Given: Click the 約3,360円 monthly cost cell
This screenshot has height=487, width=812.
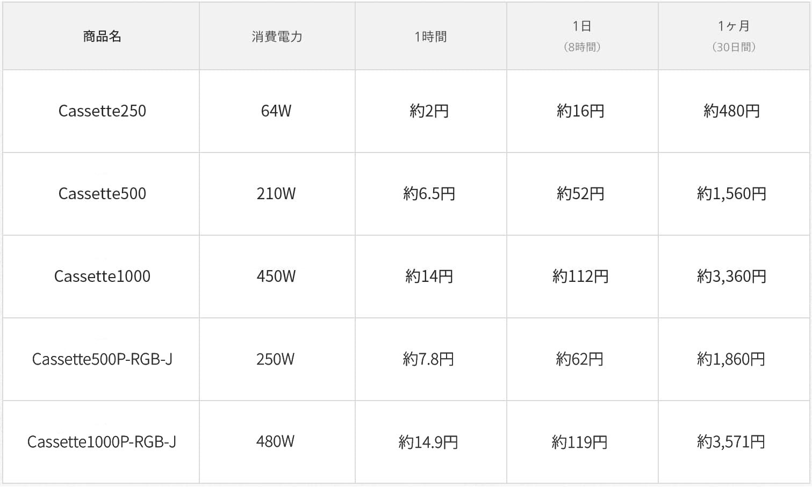Looking at the screenshot, I should click(732, 277).
